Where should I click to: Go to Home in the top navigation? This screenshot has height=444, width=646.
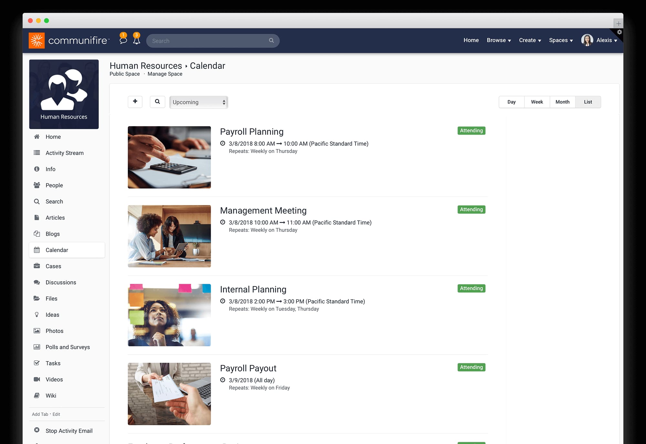coord(471,40)
